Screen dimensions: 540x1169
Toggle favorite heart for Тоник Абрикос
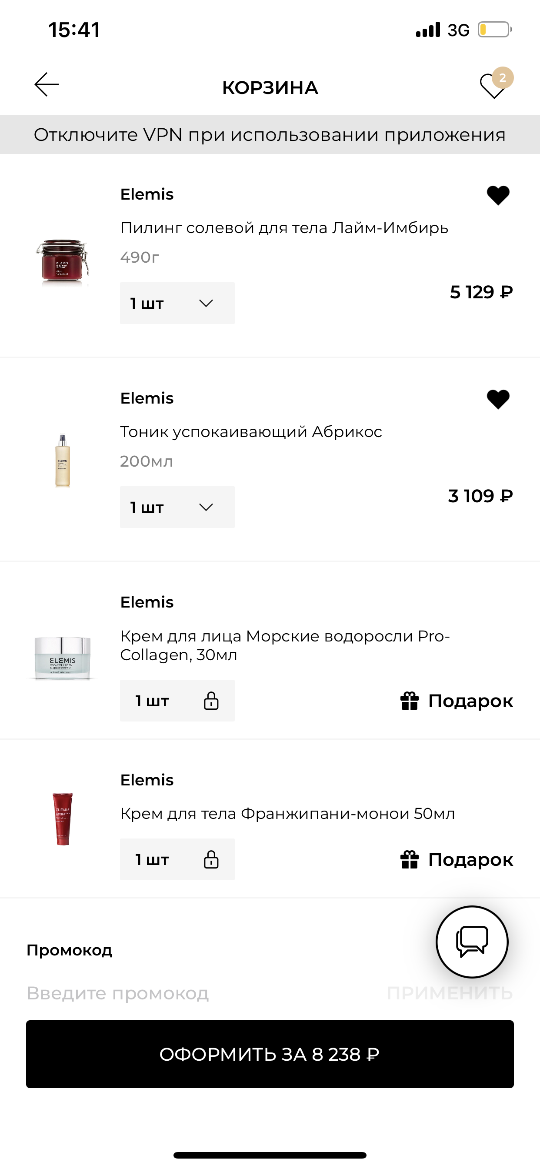pyautogui.click(x=498, y=399)
